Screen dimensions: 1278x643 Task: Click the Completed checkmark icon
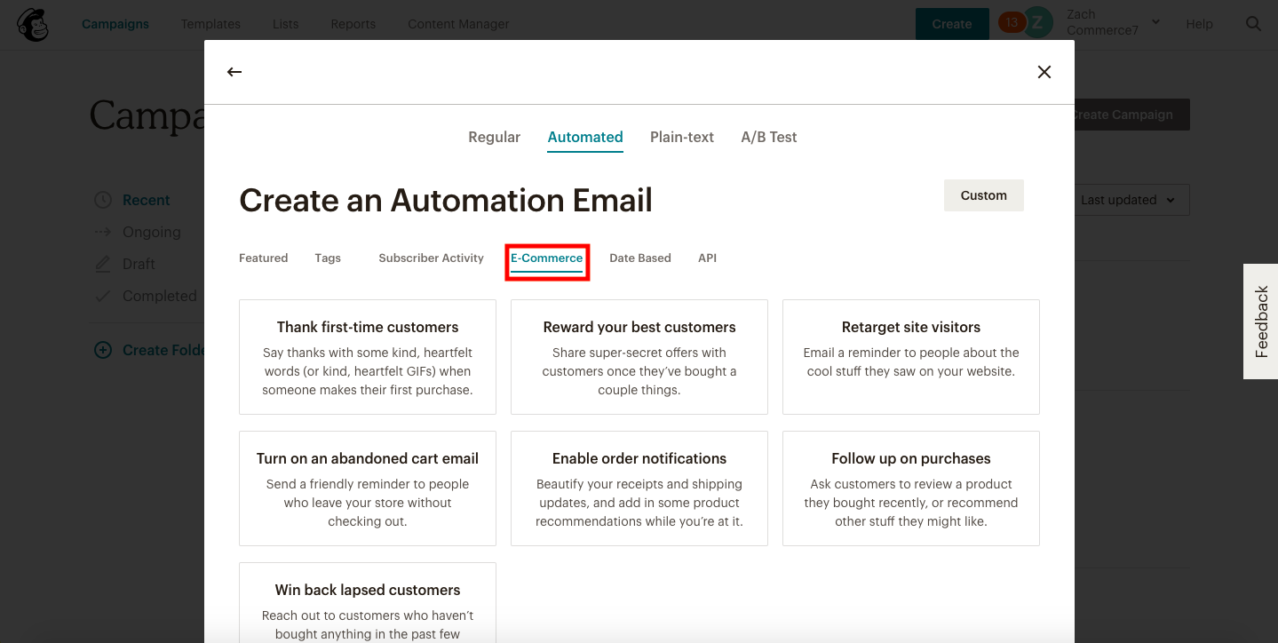tap(104, 296)
